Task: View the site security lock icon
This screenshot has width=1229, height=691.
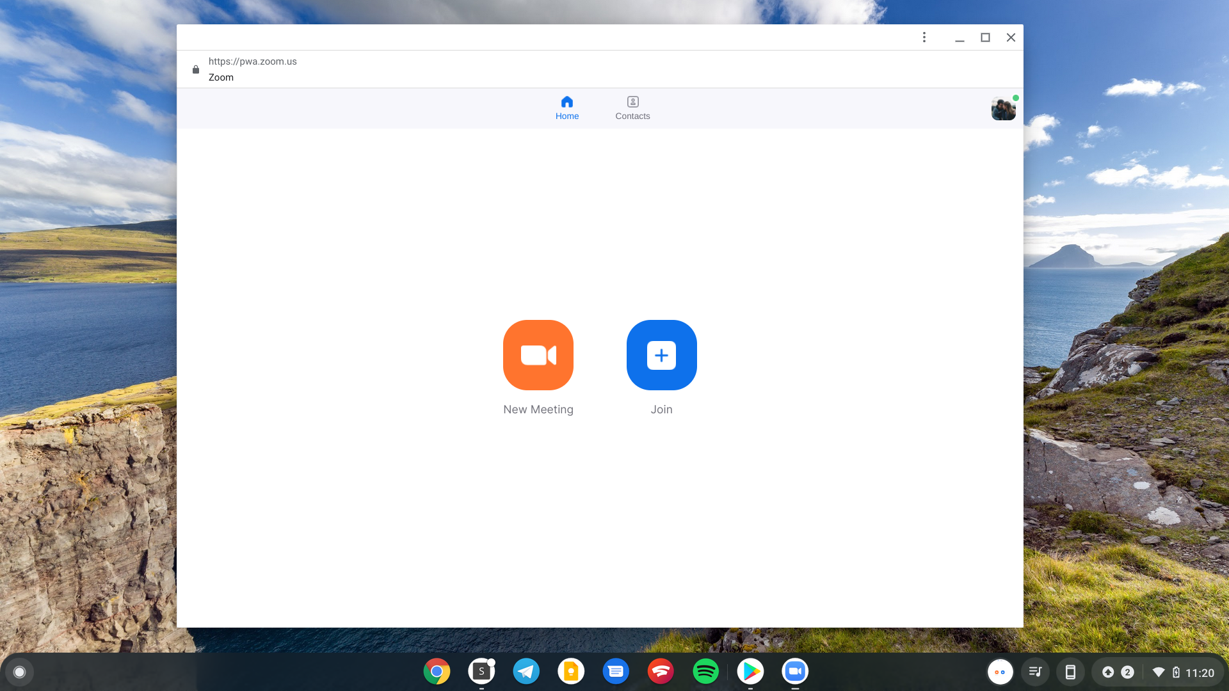Action: click(196, 69)
